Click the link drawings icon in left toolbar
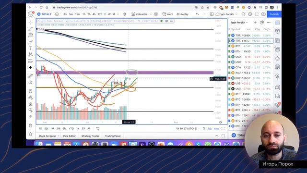 31,117
